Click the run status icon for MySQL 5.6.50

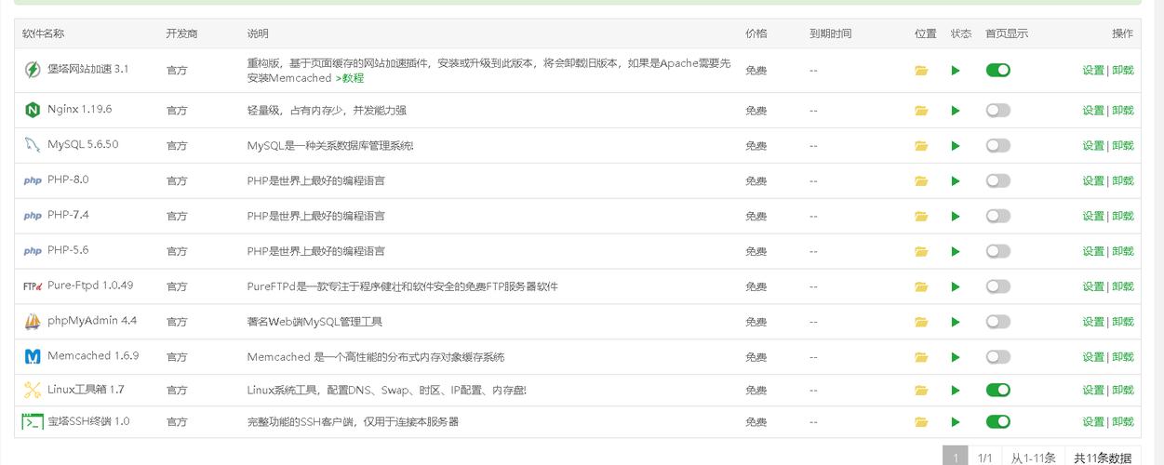pyautogui.click(x=956, y=146)
